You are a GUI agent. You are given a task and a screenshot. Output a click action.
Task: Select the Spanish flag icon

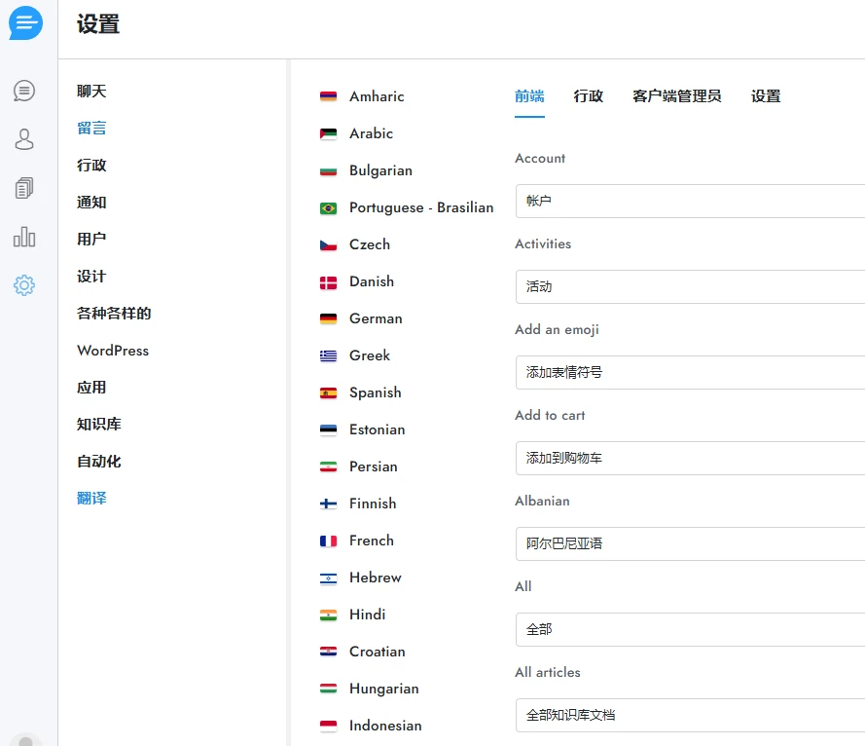(x=329, y=392)
